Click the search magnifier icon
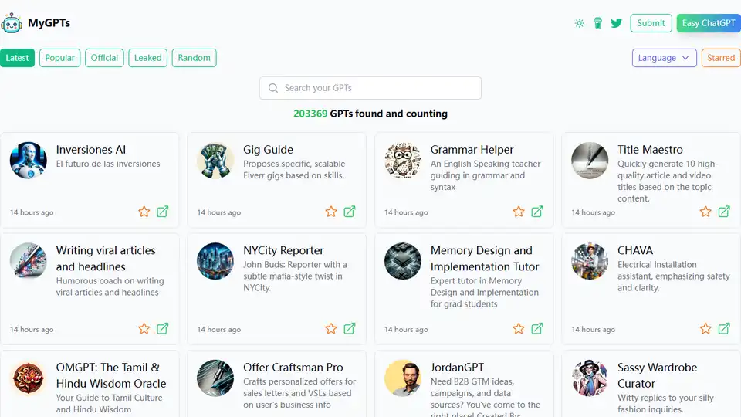 273,88
